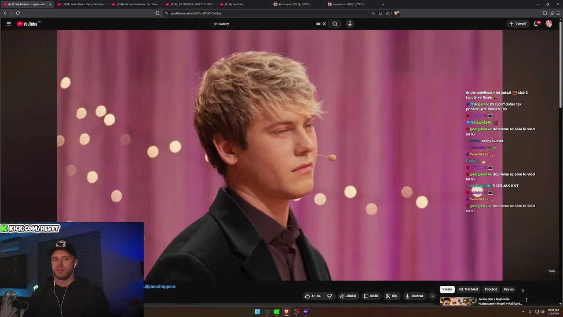
Task: Clear the 'jim carrey' search text
Action: click(324, 24)
